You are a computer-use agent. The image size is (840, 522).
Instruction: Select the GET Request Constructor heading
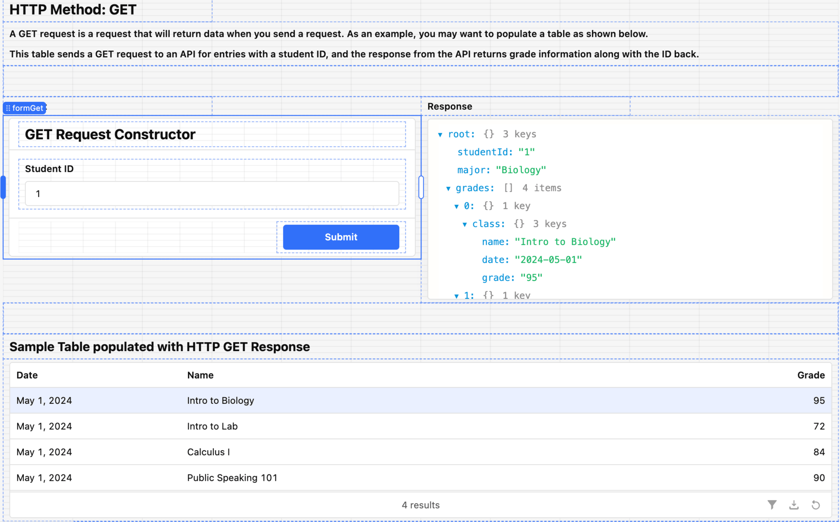coord(110,134)
